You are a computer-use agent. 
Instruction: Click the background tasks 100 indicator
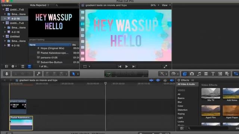point(109,74)
